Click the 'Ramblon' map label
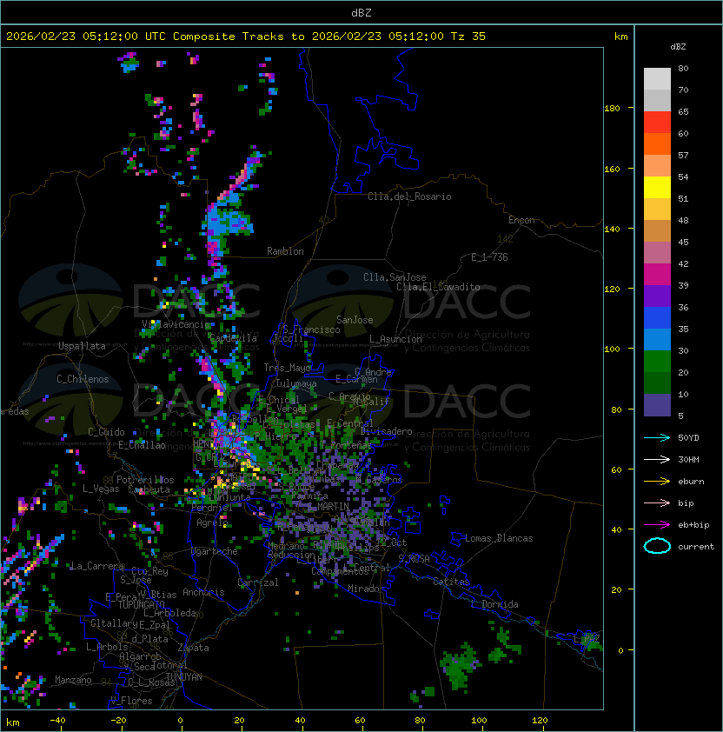 (285, 251)
